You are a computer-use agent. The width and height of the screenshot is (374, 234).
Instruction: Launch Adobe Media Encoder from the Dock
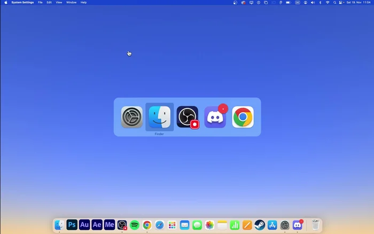tap(110, 225)
